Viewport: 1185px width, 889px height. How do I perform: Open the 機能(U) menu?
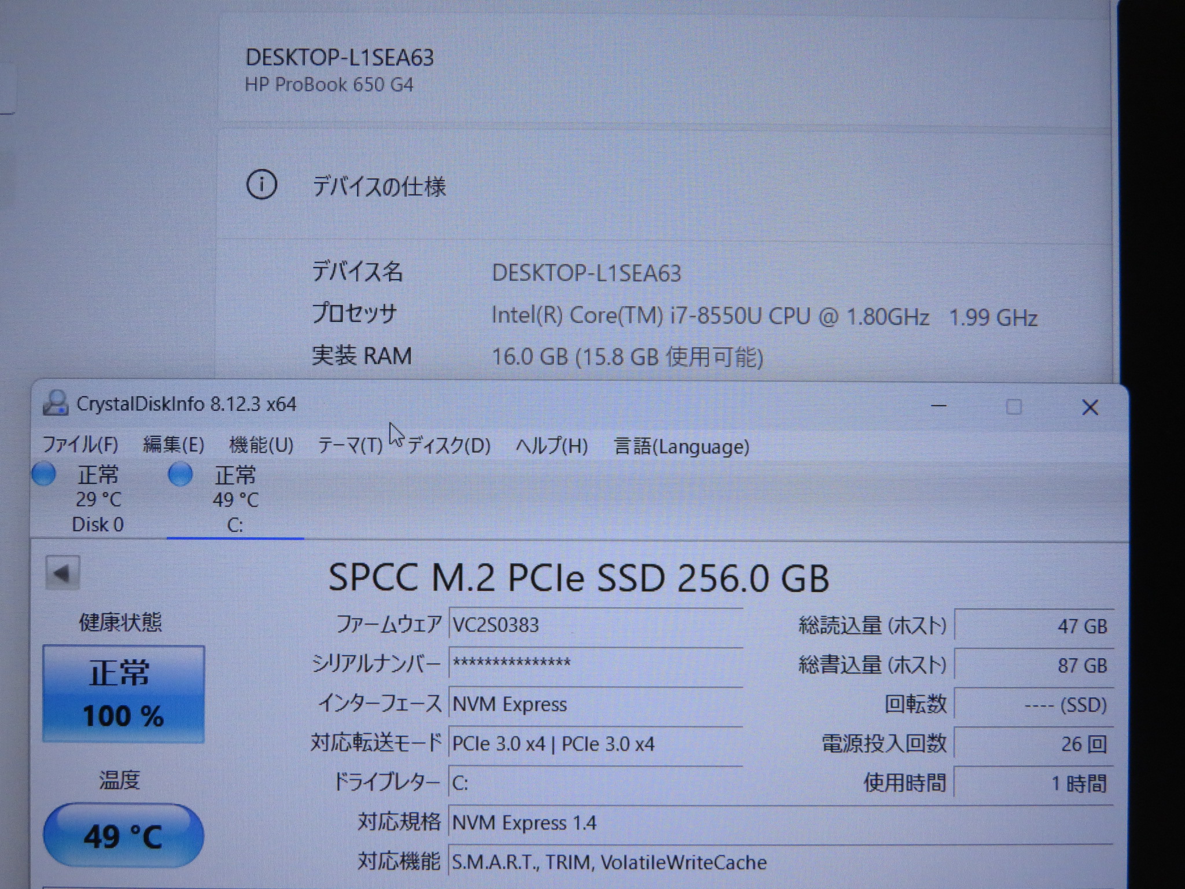coord(262,445)
